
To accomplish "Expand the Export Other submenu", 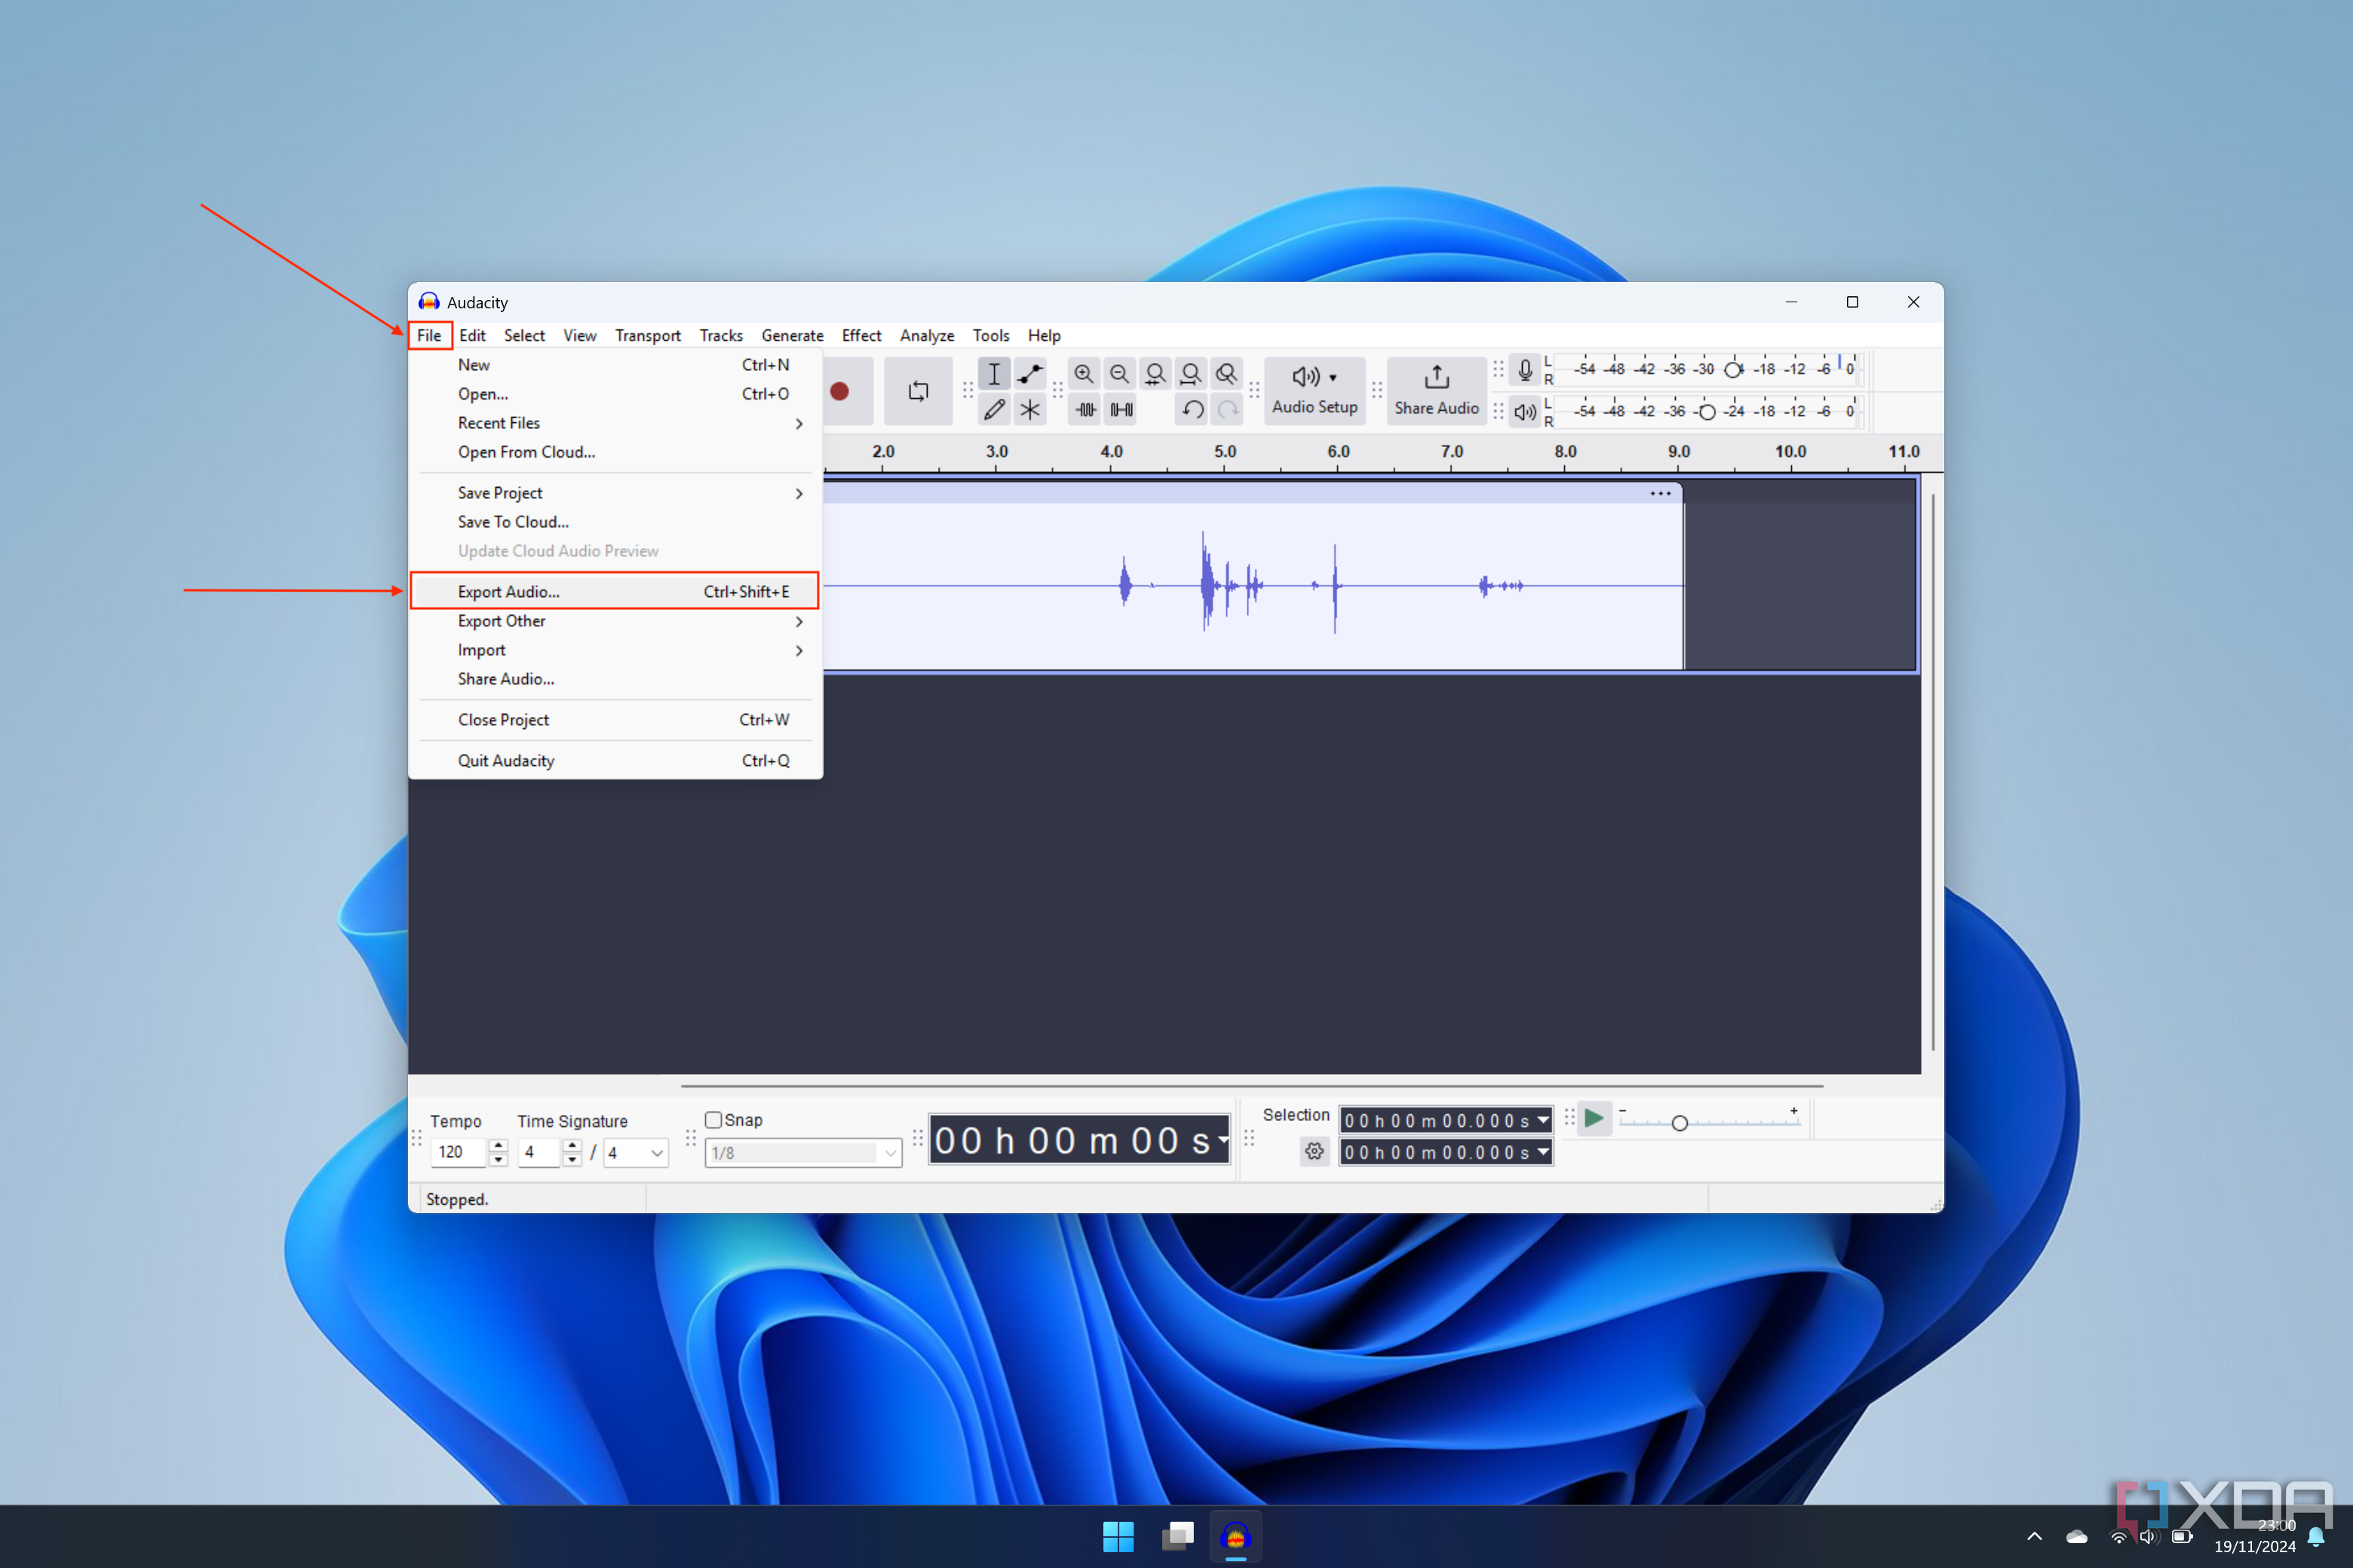I will [x=616, y=621].
